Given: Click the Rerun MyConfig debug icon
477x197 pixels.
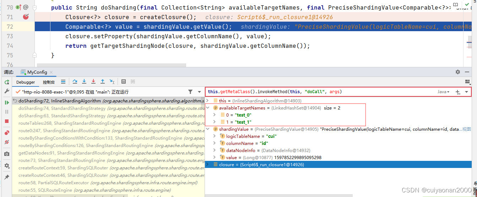Looking at the screenshot, I should [7, 82].
